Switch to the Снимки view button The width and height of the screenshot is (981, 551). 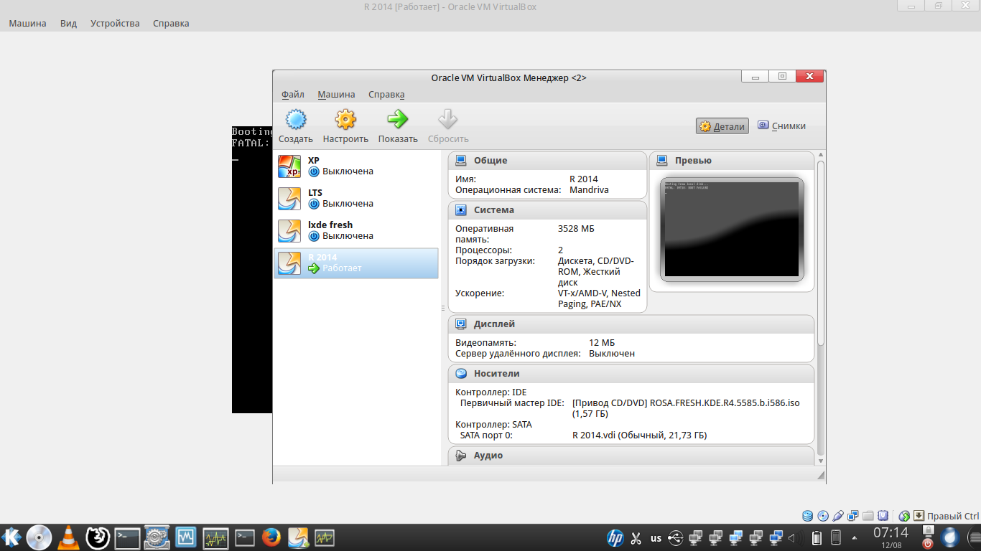point(781,126)
